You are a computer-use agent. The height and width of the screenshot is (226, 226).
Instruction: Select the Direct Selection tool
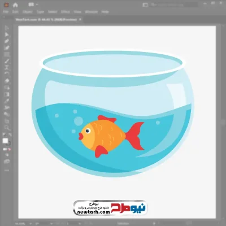7,34
